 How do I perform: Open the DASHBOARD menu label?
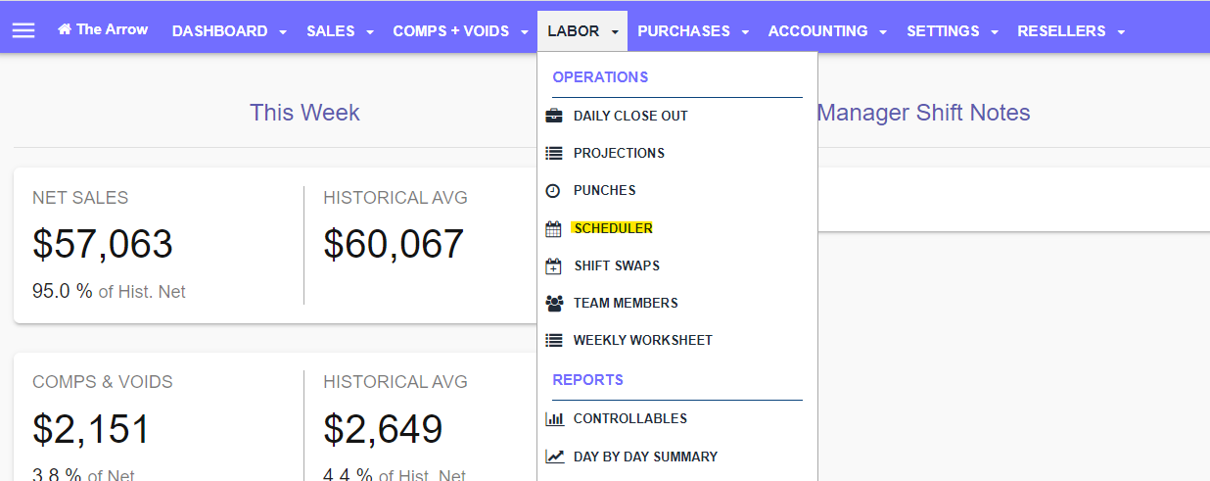(219, 31)
